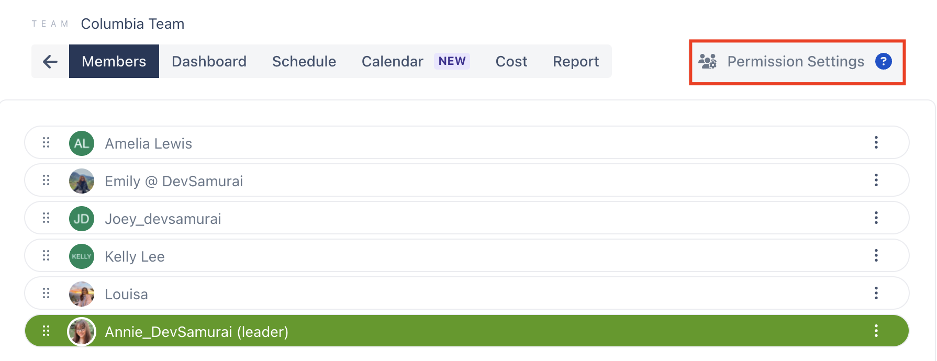
Task: Click the back arrow icon
Action: click(x=50, y=62)
